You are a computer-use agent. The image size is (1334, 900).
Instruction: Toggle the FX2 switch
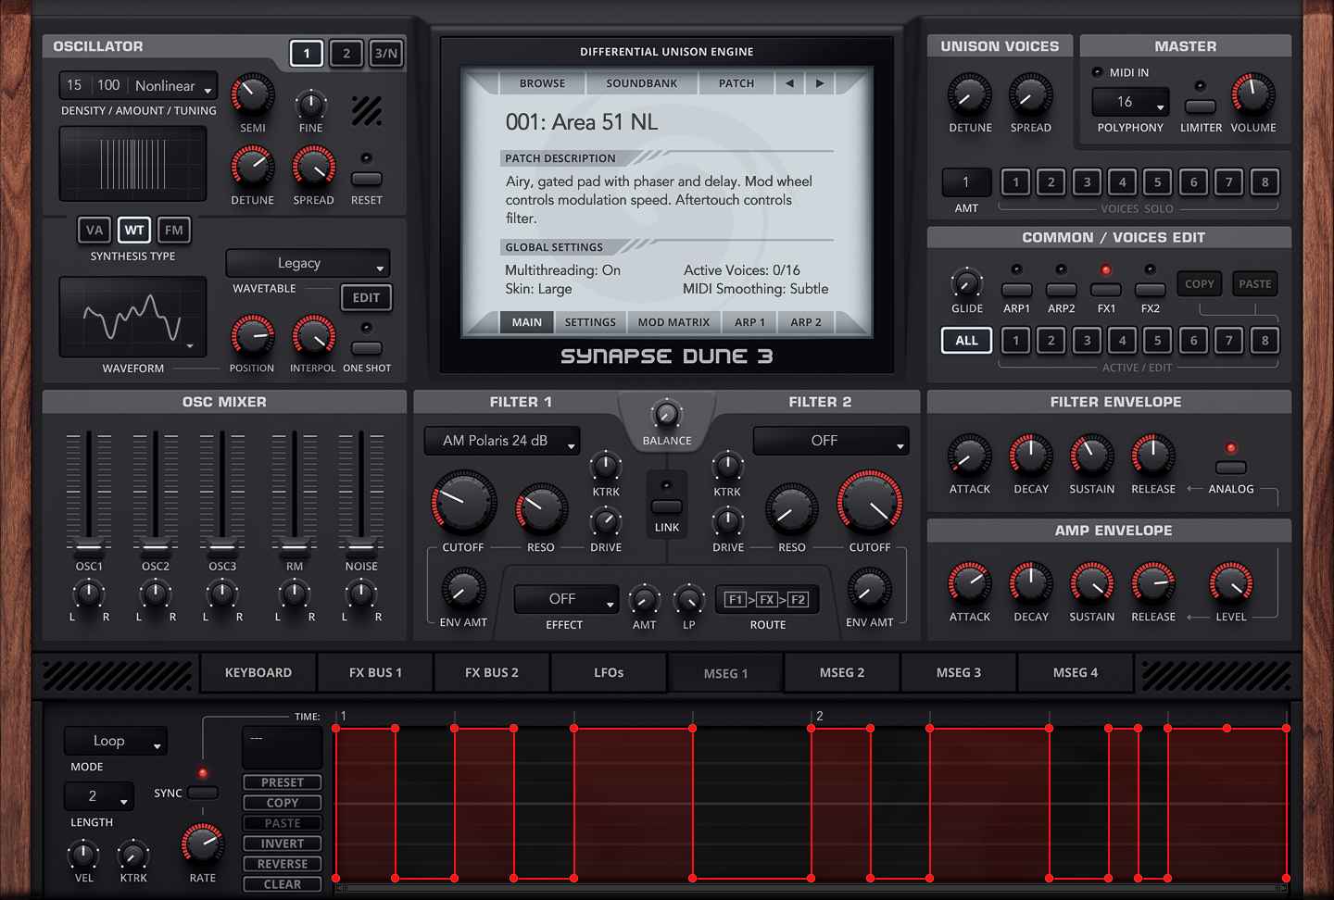pos(1151,290)
